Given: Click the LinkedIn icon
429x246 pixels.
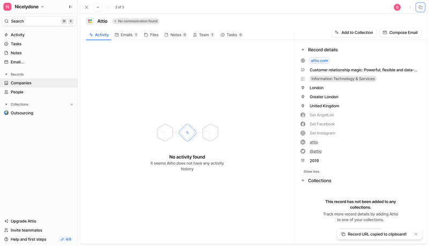Looking at the screenshot, I should pos(303,142).
